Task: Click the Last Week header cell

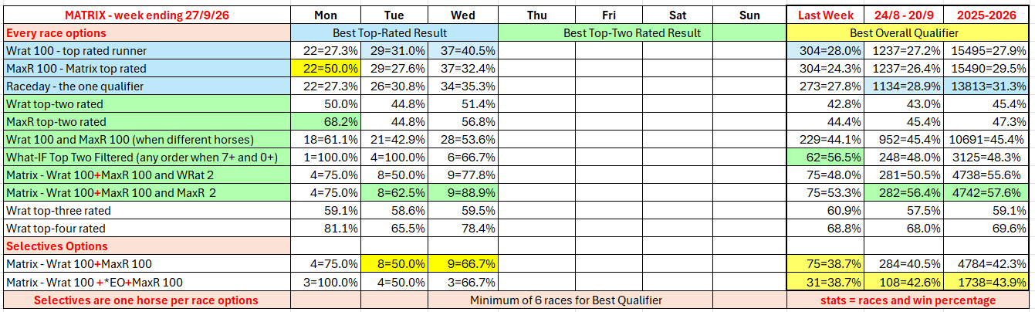Action: 824,15
